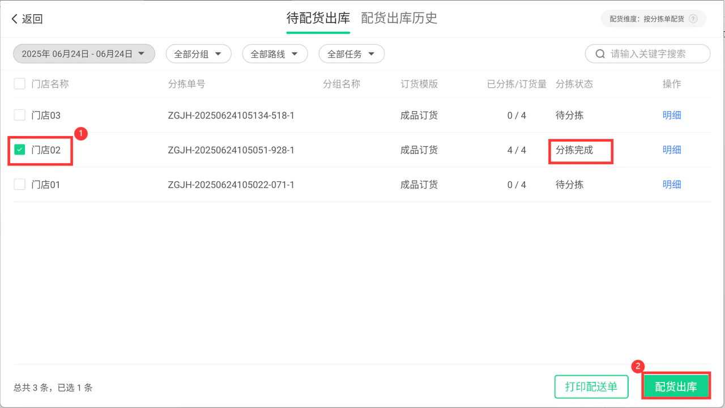Open 明细 for 门店01
Screen dimensions: 725x408
672,184
